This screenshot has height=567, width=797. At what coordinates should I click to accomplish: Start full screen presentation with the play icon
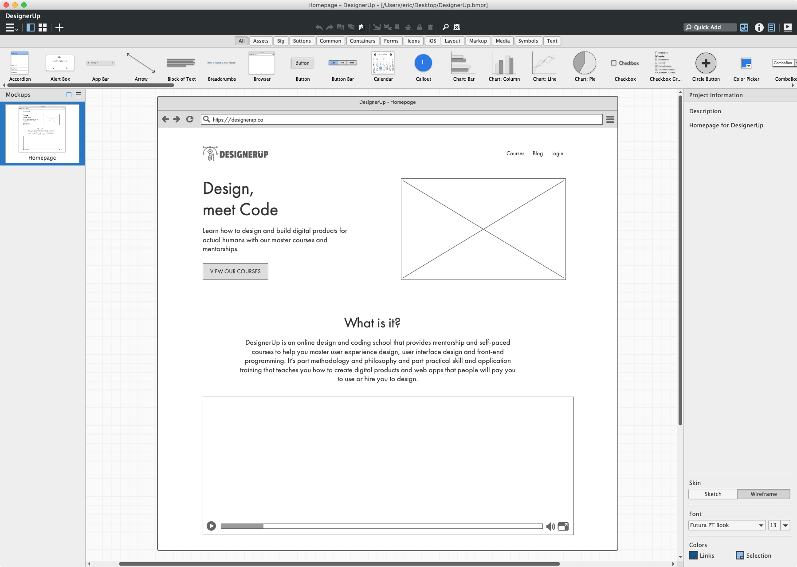coord(788,28)
